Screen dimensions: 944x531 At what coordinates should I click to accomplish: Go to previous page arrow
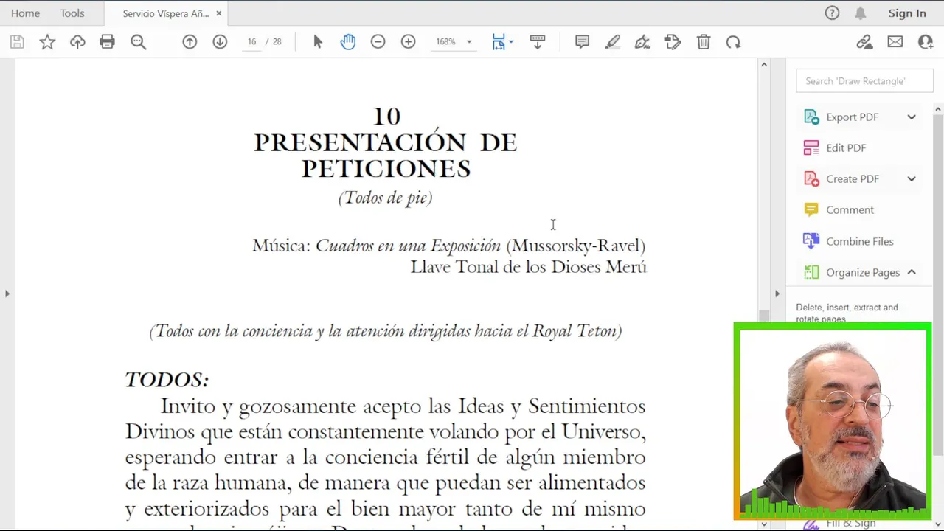(190, 42)
